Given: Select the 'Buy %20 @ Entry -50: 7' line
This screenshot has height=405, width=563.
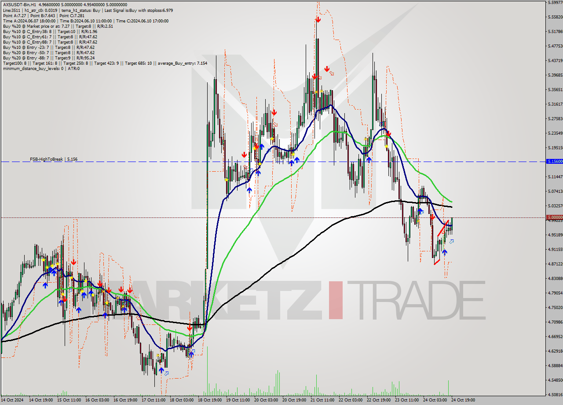Looking at the screenshot, I should (x=48, y=52).
